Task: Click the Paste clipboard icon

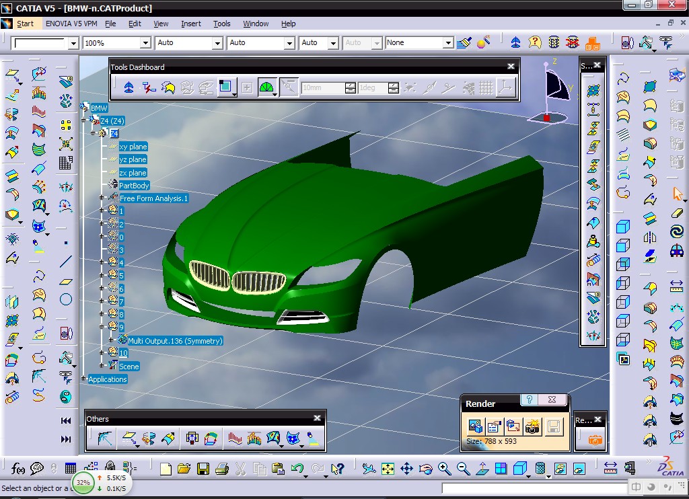Action: pos(278,469)
